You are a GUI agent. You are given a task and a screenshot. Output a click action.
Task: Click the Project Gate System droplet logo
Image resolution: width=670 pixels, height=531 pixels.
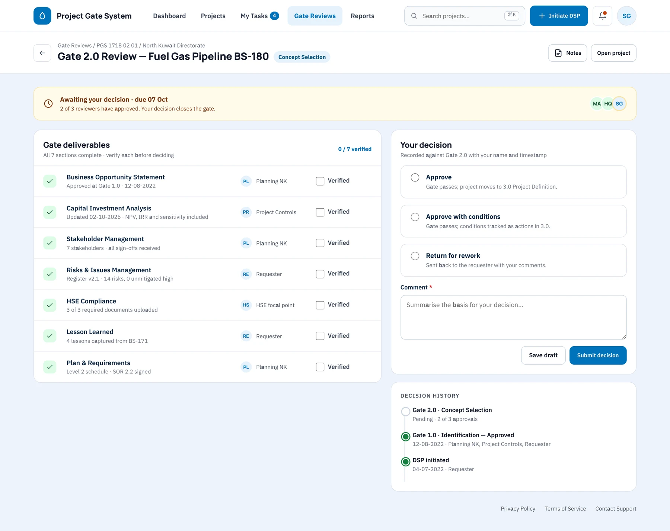42,16
